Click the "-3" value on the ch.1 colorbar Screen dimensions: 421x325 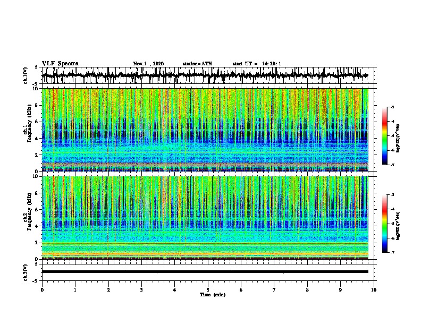392,107
